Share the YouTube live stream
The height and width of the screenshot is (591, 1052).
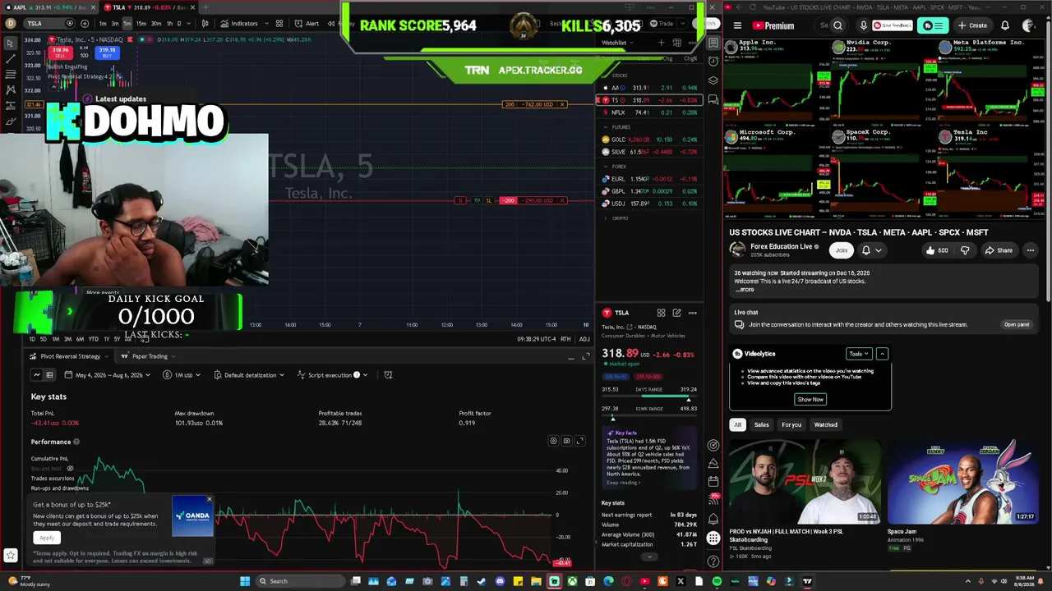coord(999,250)
